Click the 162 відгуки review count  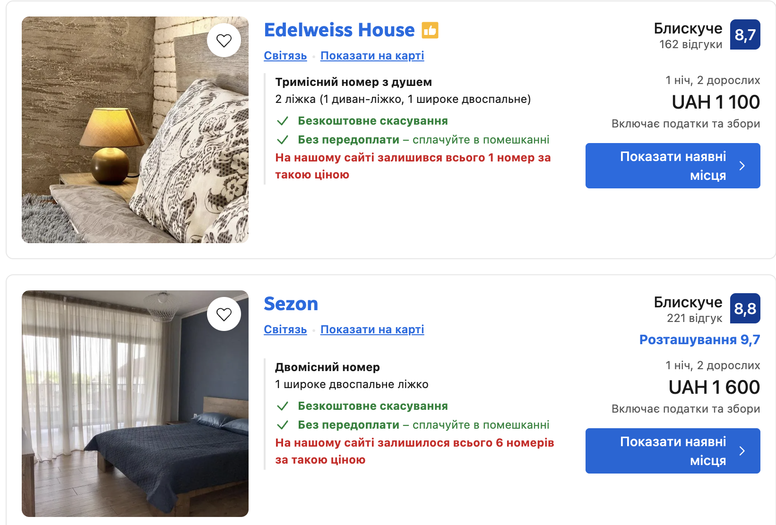pos(690,44)
